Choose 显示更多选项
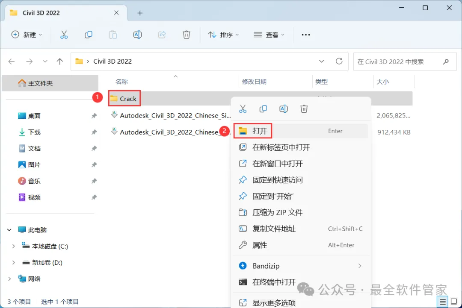The height and width of the screenshot is (308, 462). click(301, 302)
